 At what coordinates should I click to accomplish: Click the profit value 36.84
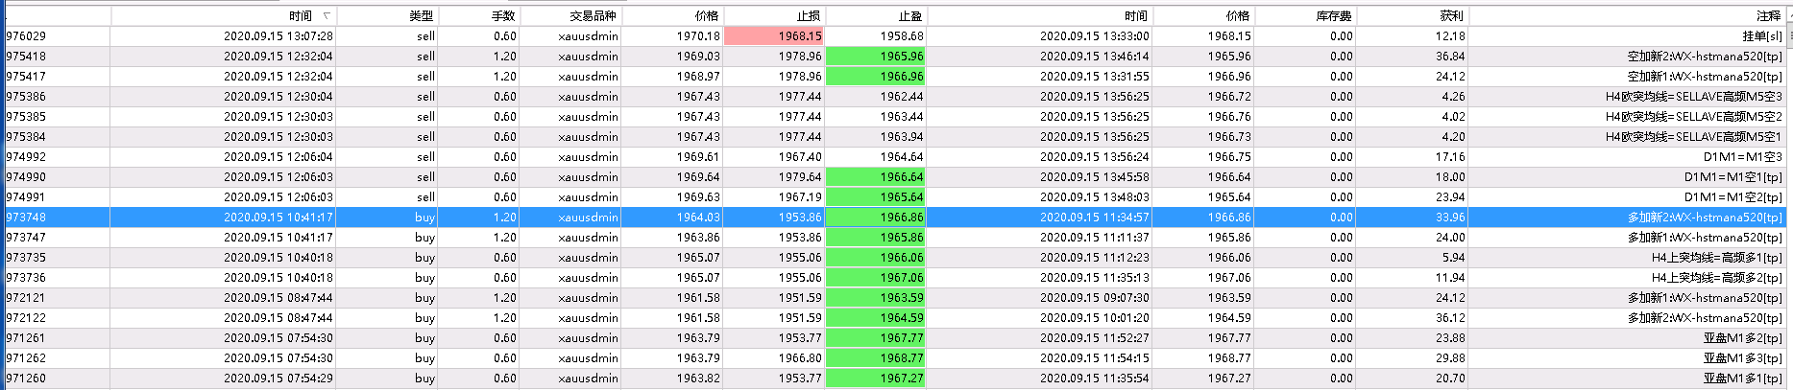[x=1450, y=56]
